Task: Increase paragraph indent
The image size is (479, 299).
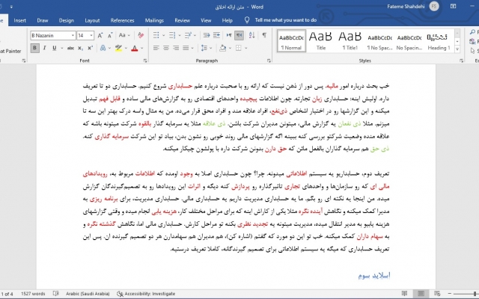Action: 216,35
